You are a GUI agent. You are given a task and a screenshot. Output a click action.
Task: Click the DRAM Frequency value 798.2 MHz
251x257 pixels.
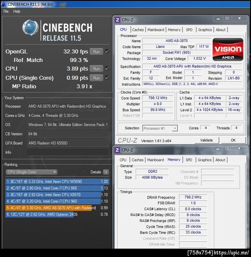tap(193, 197)
